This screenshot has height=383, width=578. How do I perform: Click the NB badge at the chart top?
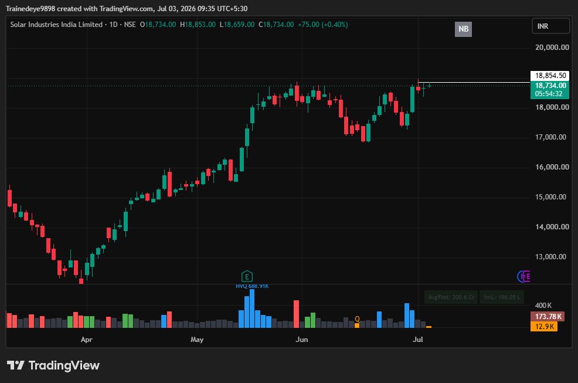(x=463, y=29)
